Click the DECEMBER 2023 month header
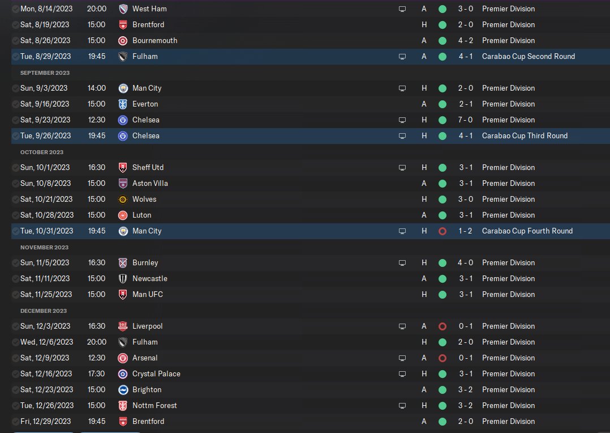 (x=44, y=311)
